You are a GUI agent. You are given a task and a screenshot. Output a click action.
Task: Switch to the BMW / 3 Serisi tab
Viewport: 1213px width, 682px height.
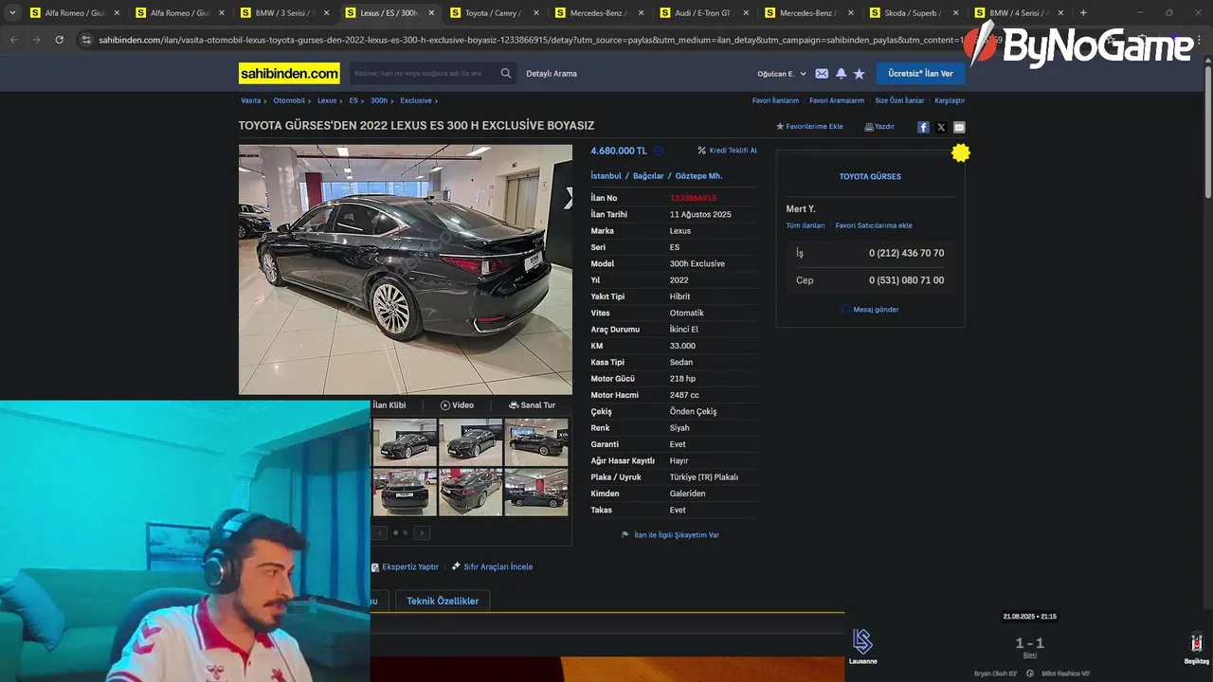(x=284, y=13)
